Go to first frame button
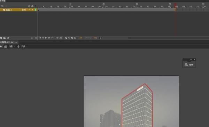Image resolution: width=209 pixels, height=127 pixels. click(x=40, y=38)
